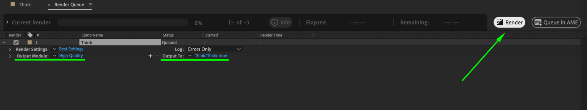Open Best Settings render settings link
The height and width of the screenshot is (110, 587).
(71, 49)
